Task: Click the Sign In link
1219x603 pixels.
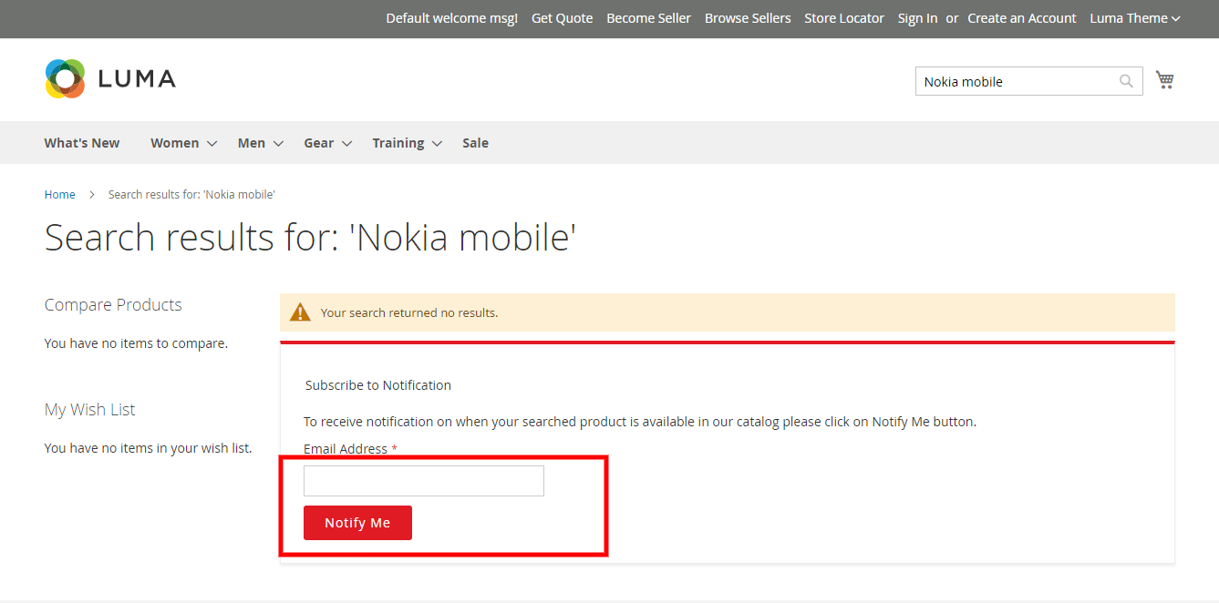Action: 917,18
